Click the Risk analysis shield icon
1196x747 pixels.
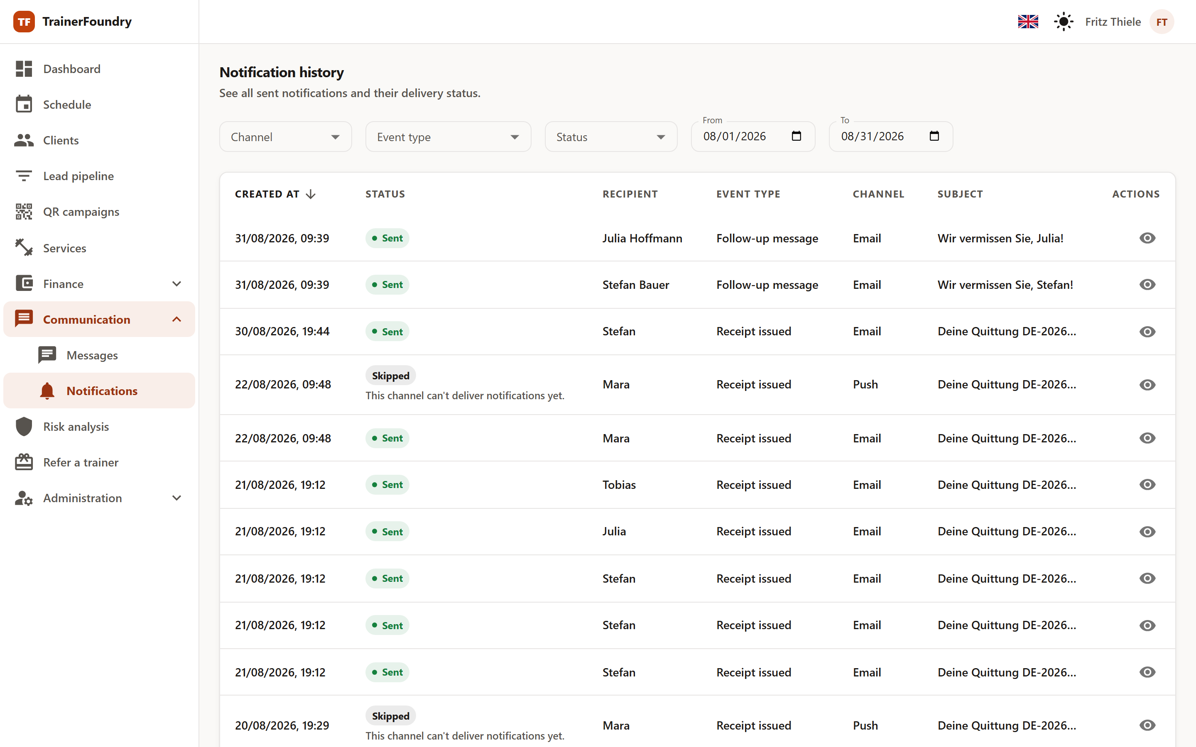[x=24, y=426]
